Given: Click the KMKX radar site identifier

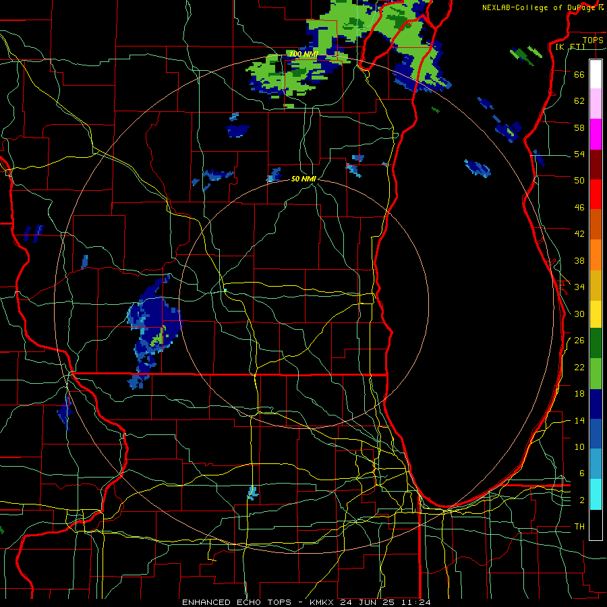Looking at the screenshot, I should (322, 602).
